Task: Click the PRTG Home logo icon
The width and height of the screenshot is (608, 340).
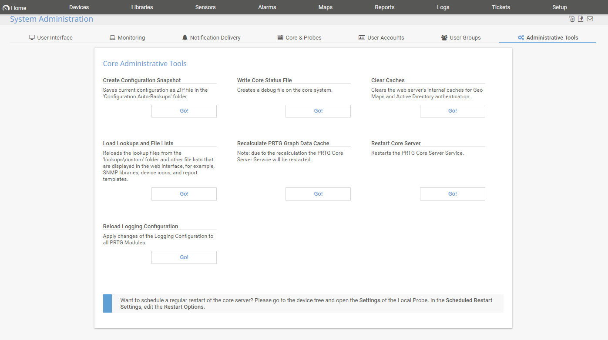Action: coord(6,8)
